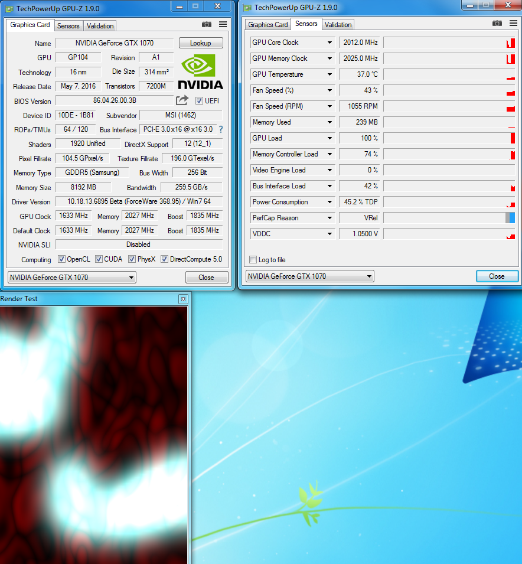
Task: Toggle the DirectCompute 5.0 checkbox
Action: 164,259
